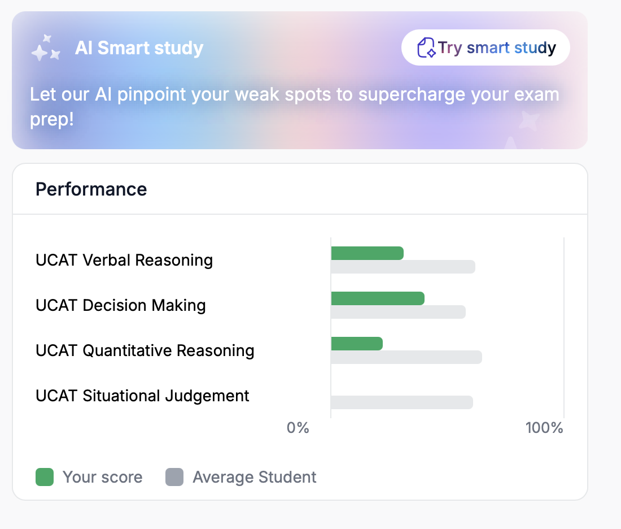Select the UCAT Verbal Reasoning label
The width and height of the screenshot is (621, 529).
point(124,260)
